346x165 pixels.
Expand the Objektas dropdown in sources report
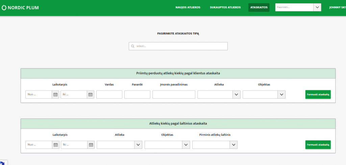point(186,145)
